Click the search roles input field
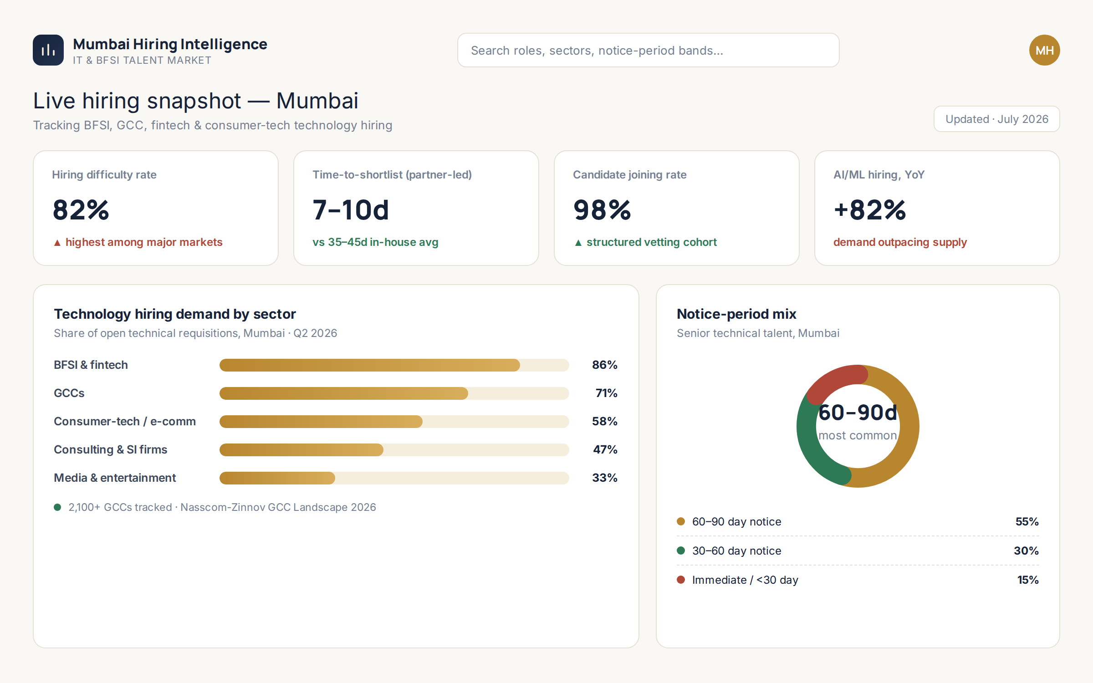This screenshot has width=1093, height=683. [648, 50]
